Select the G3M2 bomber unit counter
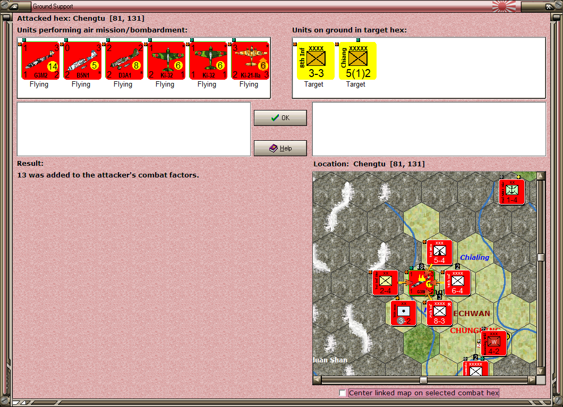 (x=40, y=61)
